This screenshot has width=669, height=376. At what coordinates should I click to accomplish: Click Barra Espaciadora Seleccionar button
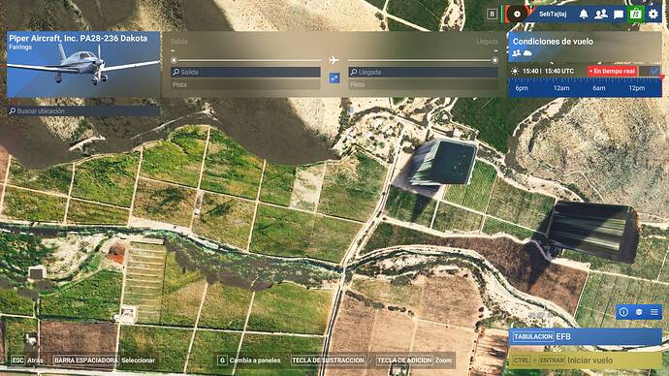coord(105,360)
